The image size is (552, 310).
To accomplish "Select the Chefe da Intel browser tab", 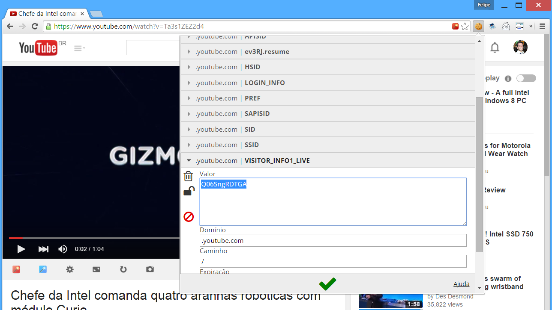I will 47,14.
